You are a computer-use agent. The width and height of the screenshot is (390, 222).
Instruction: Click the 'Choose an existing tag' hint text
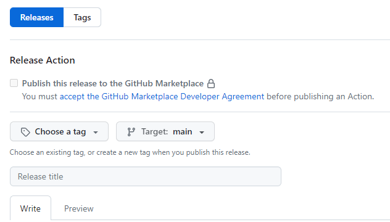pos(130,152)
